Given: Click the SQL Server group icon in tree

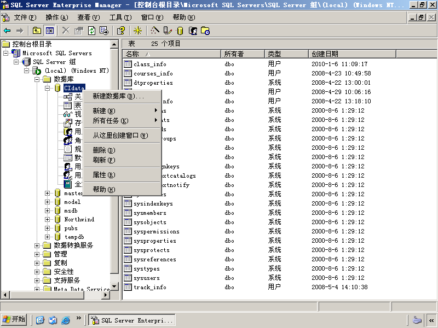Looking at the screenshot, I should pyautogui.click(x=26, y=62).
